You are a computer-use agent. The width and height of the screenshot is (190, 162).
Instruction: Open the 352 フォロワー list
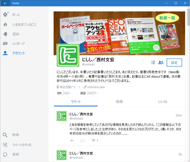tap(89, 93)
